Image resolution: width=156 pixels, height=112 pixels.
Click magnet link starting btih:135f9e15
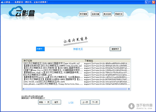point(107,70)
